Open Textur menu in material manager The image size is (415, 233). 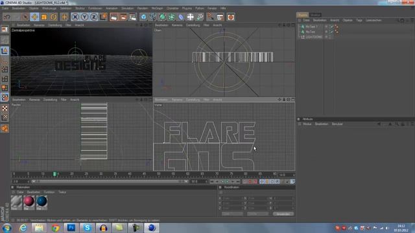[x=62, y=192]
